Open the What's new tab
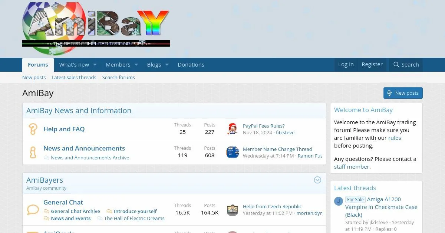The width and height of the screenshot is (445, 233). [x=74, y=65]
